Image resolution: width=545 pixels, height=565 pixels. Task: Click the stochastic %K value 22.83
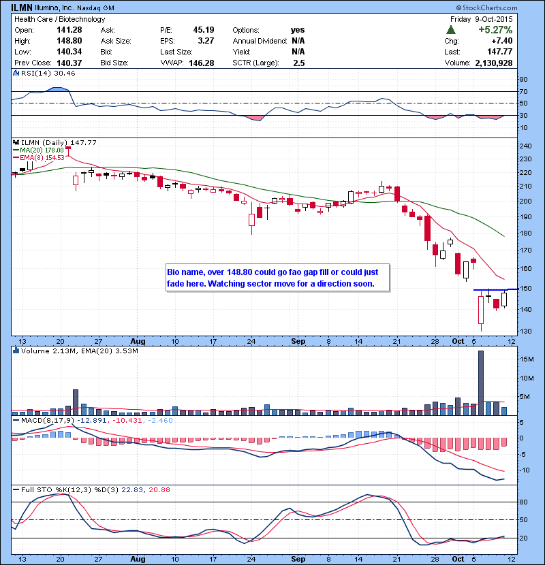(x=131, y=490)
